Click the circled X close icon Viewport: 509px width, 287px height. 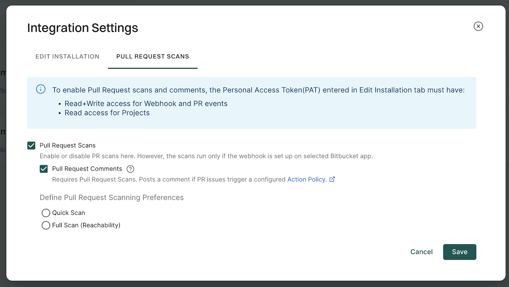478,26
